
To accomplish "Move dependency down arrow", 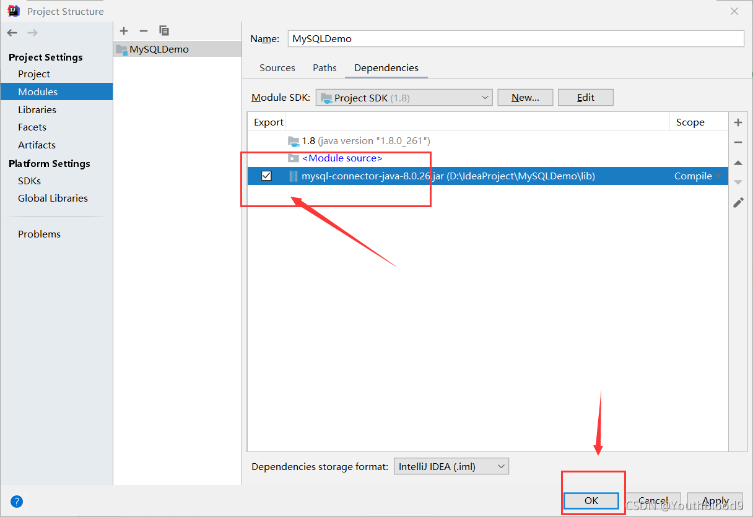I will coord(738,182).
